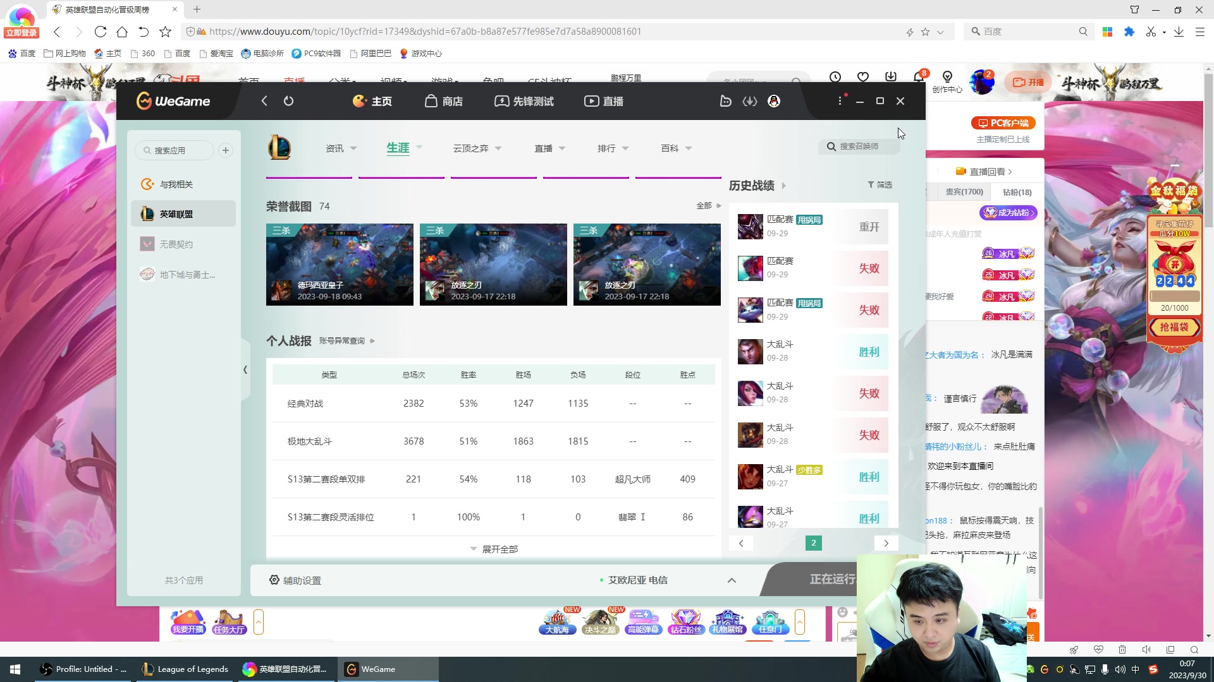The height and width of the screenshot is (682, 1214).
Task: Open 直播回看 link
Action: click(984, 172)
